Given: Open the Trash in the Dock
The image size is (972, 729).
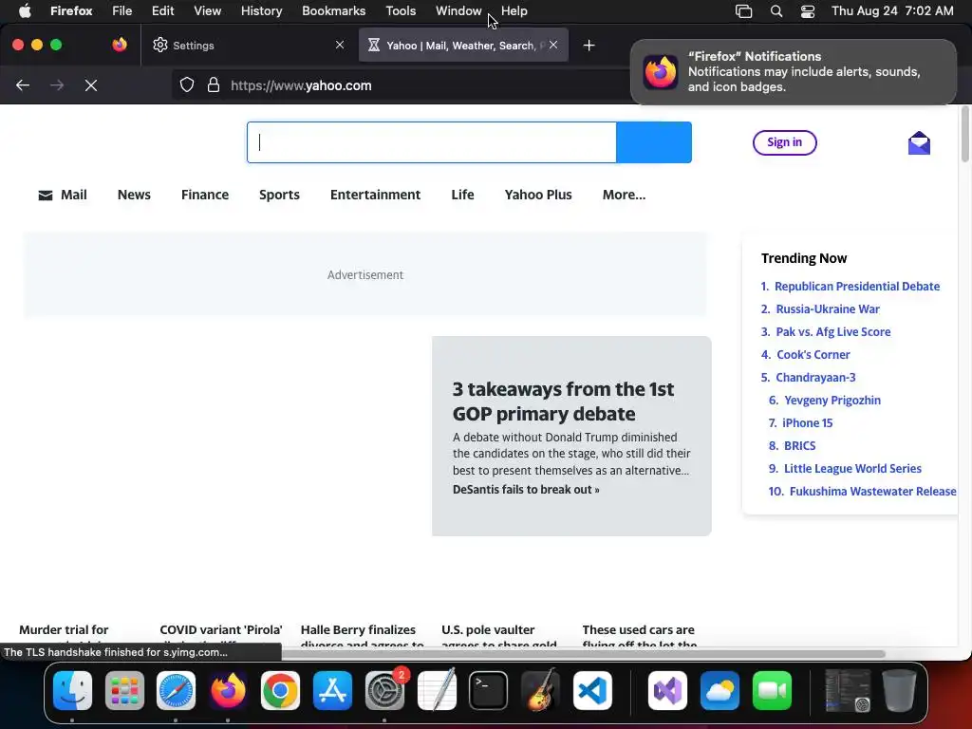Looking at the screenshot, I should tap(900, 691).
